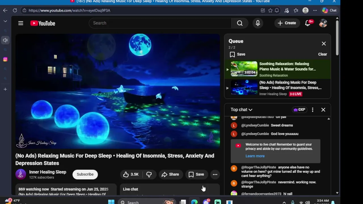
Task: Open the Edge media control music icon
Action: (x=286, y=10)
